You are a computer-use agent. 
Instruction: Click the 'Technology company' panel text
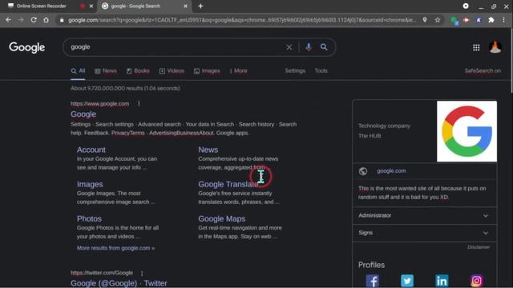tap(384, 126)
